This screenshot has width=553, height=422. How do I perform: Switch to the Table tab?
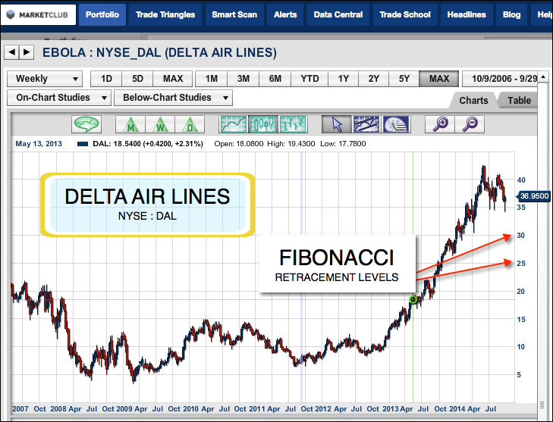[519, 100]
